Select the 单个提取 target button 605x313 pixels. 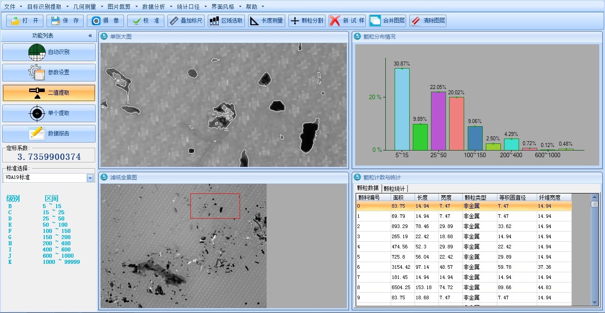49,113
